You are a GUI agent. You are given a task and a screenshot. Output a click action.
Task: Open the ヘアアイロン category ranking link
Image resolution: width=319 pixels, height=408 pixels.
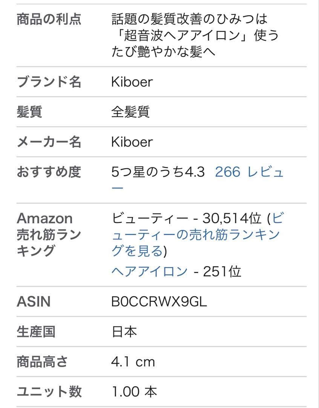pos(149,271)
